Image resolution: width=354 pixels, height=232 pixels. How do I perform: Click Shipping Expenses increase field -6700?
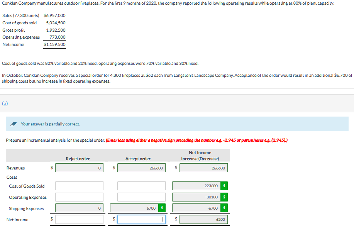(196, 208)
